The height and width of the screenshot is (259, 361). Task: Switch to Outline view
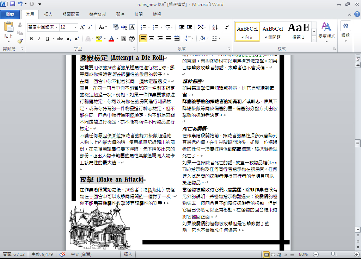point(286,254)
